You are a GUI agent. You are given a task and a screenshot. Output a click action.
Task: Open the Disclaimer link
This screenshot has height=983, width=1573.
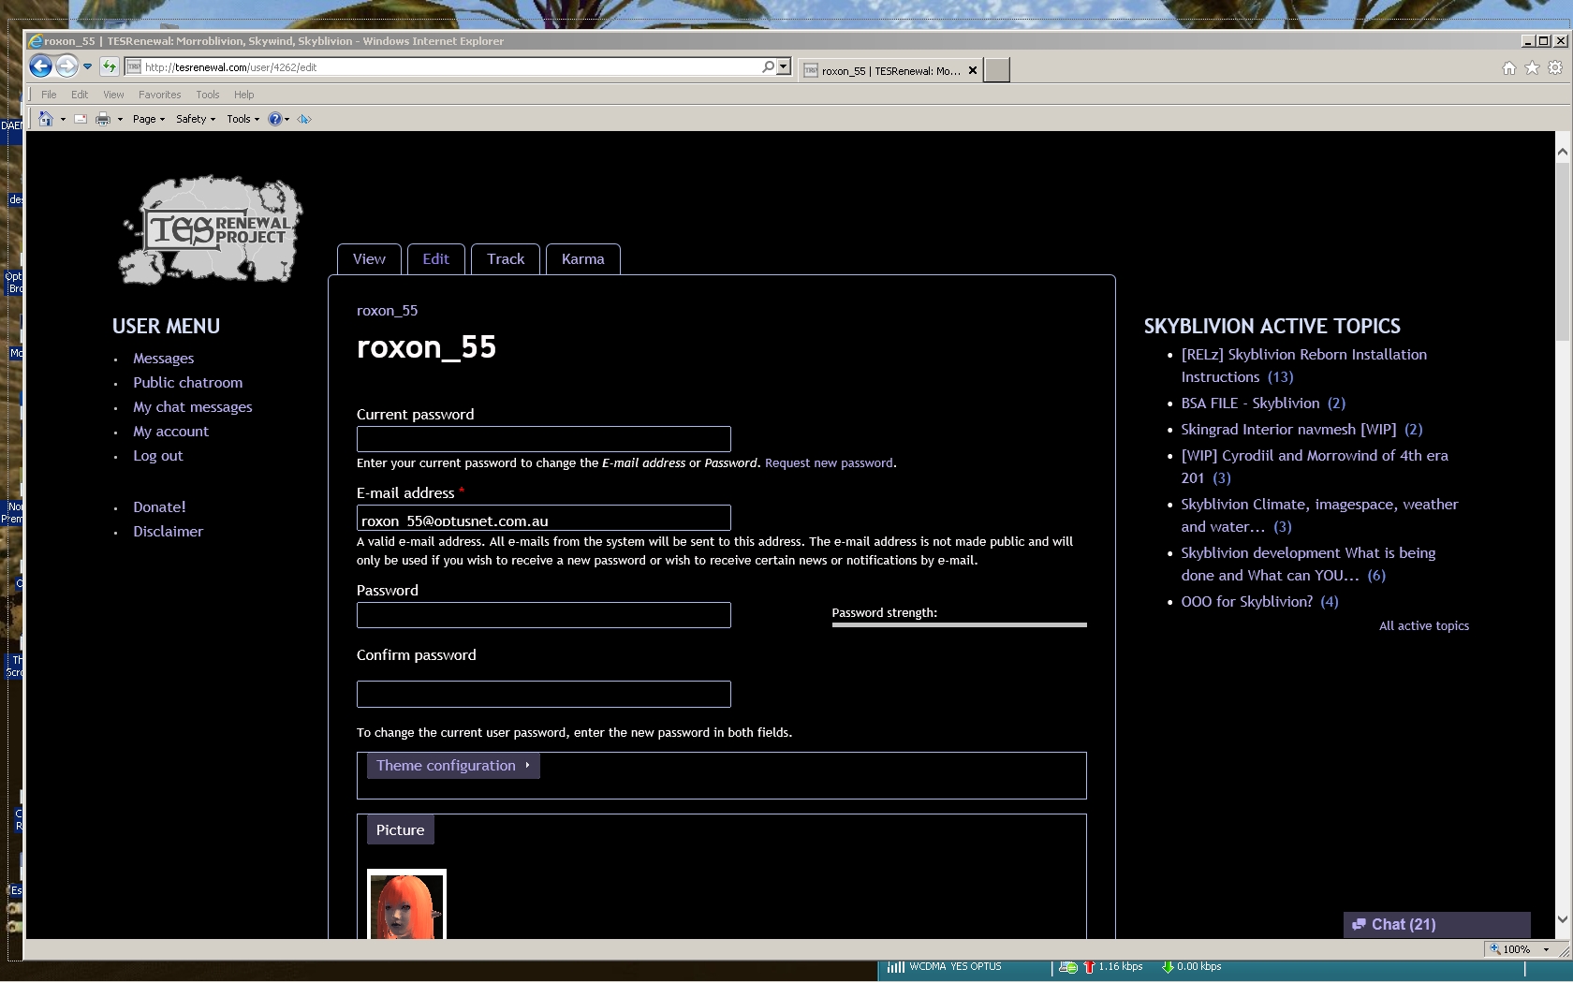pos(168,532)
